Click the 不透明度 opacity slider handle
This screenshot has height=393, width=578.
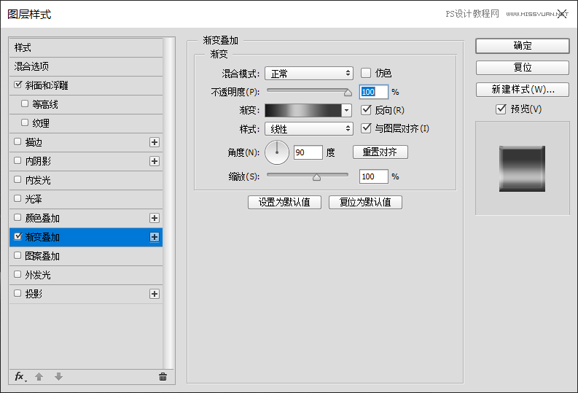(x=348, y=93)
